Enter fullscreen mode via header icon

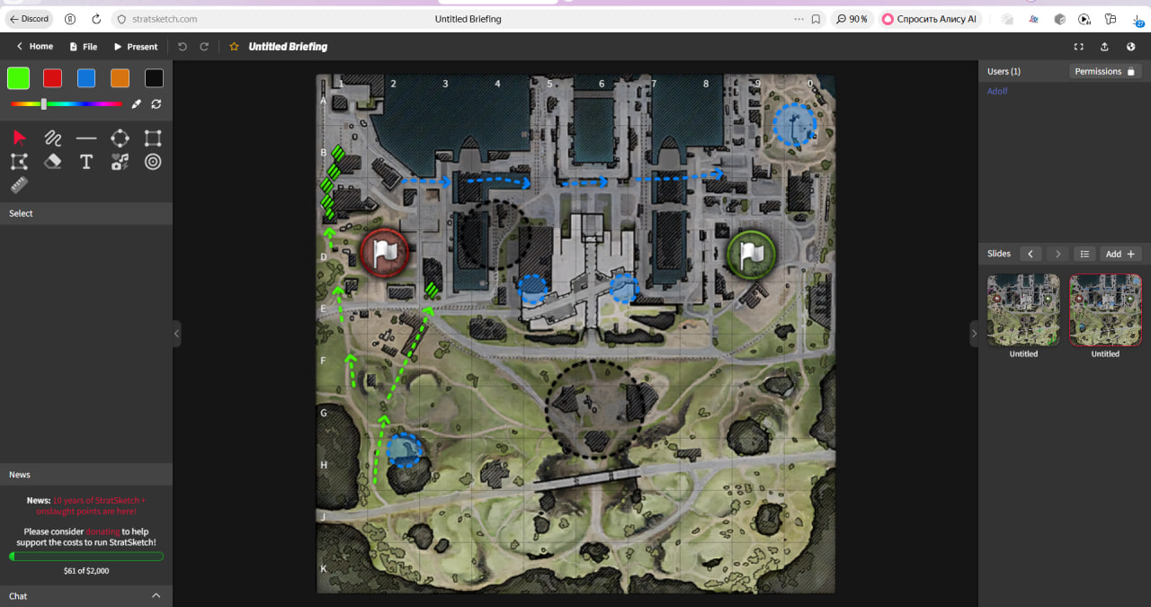(x=1078, y=47)
